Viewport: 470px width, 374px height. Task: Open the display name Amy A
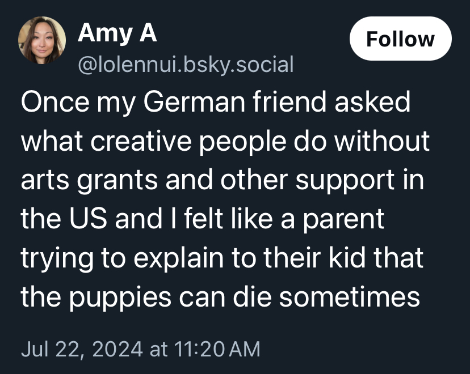click(117, 33)
